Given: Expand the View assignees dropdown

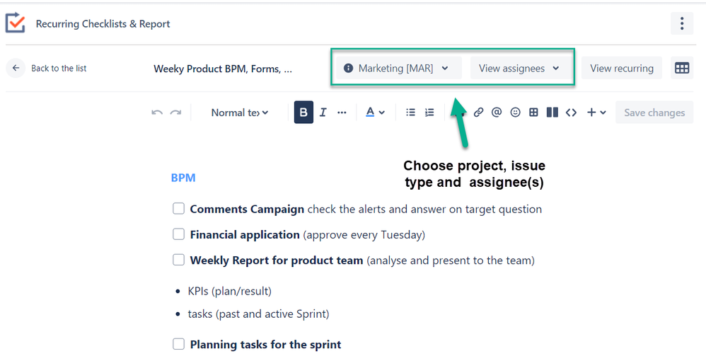Looking at the screenshot, I should click(x=519, y=69).
